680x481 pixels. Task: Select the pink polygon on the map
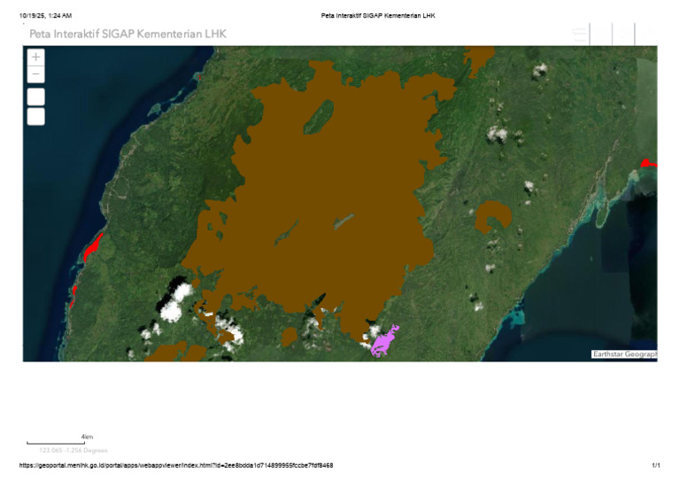pyautogui.click(x=383, y=341)
